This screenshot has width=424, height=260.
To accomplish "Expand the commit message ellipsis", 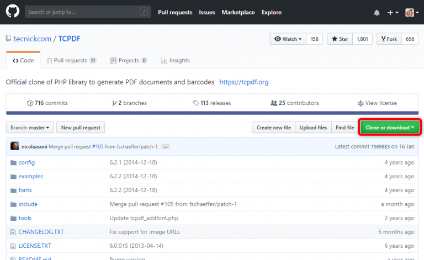I will tap(165, 147).
